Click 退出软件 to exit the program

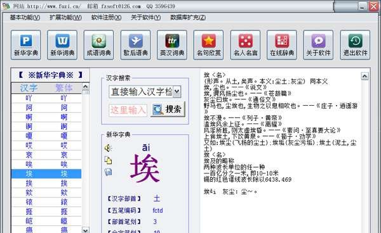(355, 45)
